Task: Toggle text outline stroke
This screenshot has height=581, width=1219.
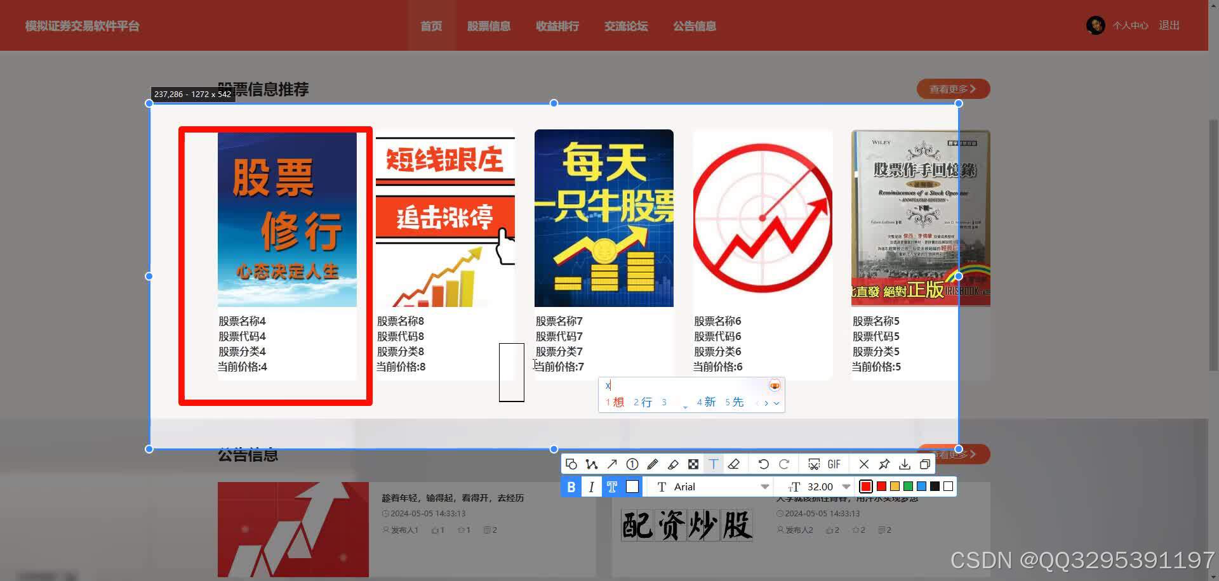Action: pyautogui.click(x=612, y=486)
